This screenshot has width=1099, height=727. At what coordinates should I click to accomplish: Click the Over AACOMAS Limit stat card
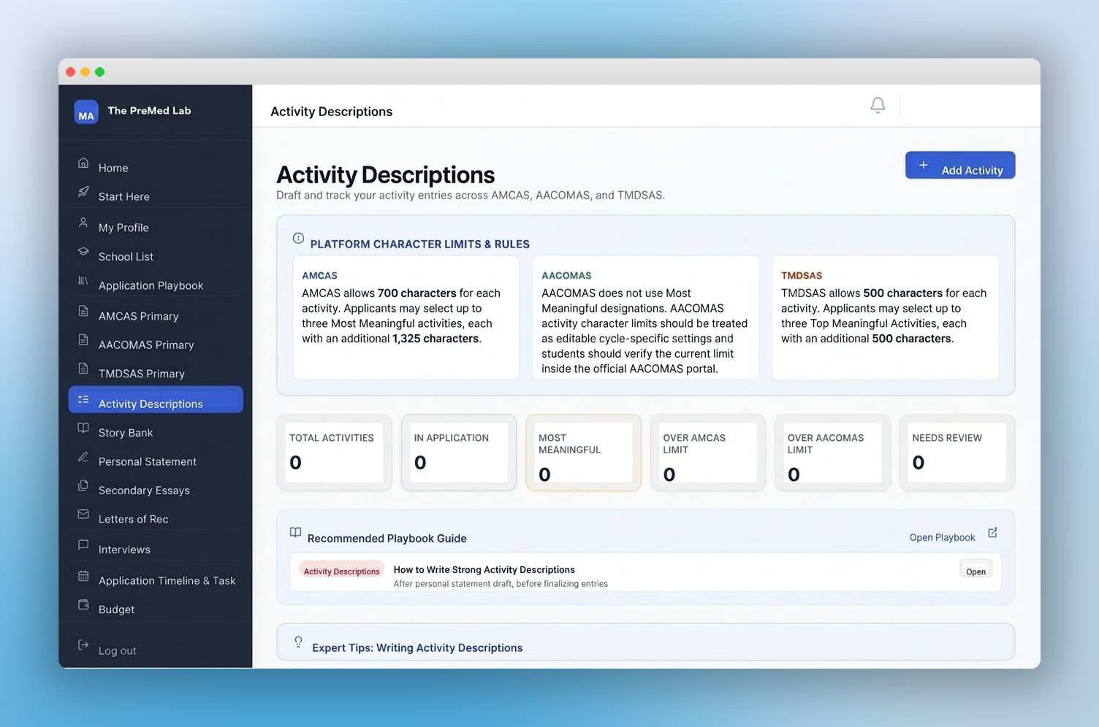point(832,453)
